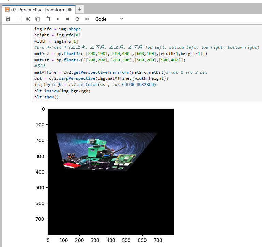Click the cv2.cvtColor code line

pyautogui.click(x=95, y=84)
